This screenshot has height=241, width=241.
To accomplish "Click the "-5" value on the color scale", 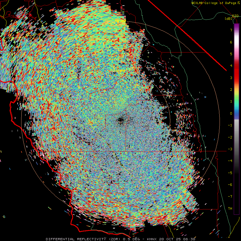I will coord(230,173).
